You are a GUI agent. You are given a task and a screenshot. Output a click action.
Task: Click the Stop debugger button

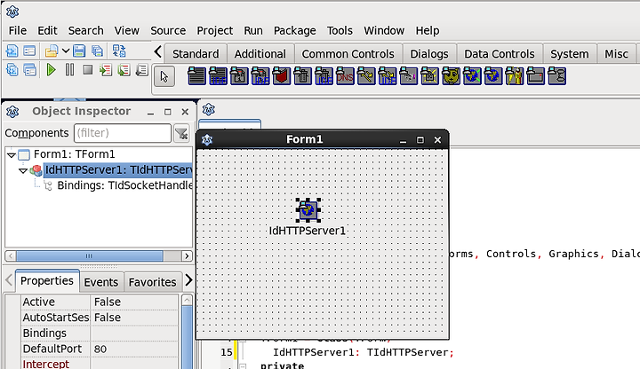[87, 70]
